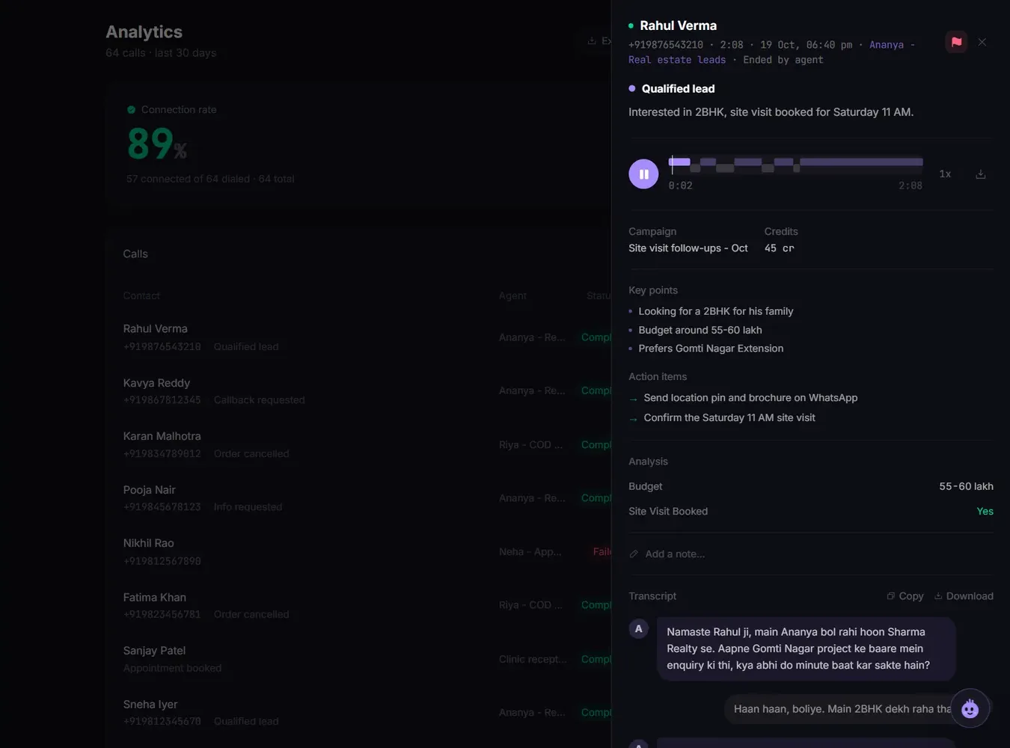The width and height of the screenshot is (1010, 748).
Task: Click the 'Looking for a 2BHK' key point
Action: coord(716,311)
